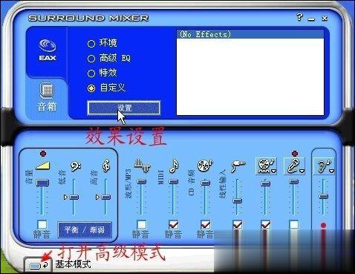
Task: Select (No Effects) in the list
Action: (x=250, y=34)
